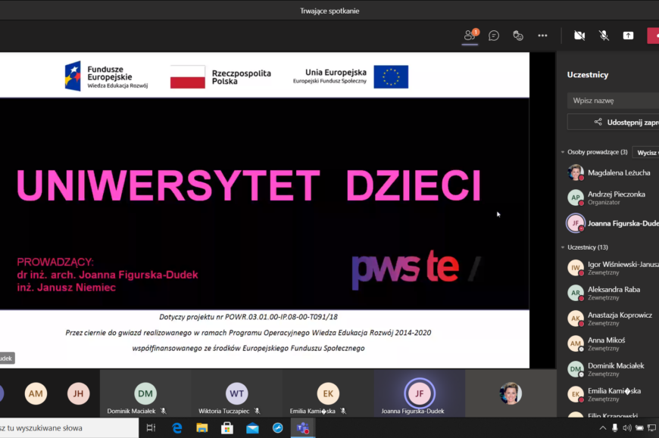Open the meeting chat icon
659x438 pixels.
coord(494,36)
